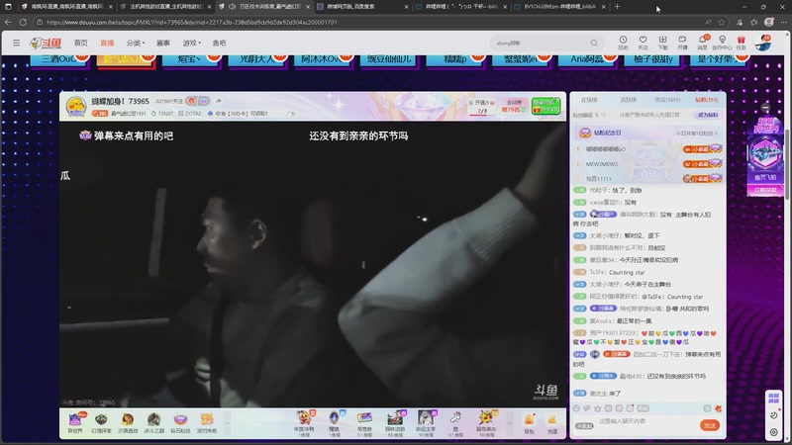Image resolution: width=792 pixels, height=445 pixels.
Task: Select the 阿沐沐Ov streamer tab
Action: tap(324, 60)
